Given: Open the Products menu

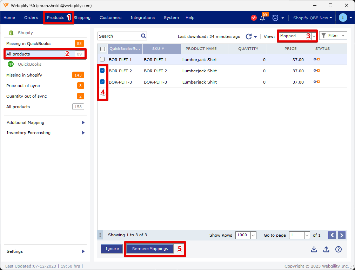Looking at the screenshot, I should pos(56,18).
